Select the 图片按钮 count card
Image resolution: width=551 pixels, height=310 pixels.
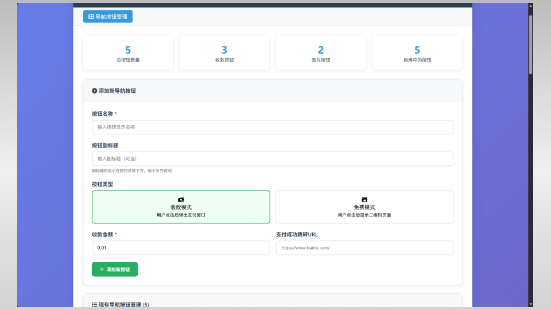[x=321, y=53]
